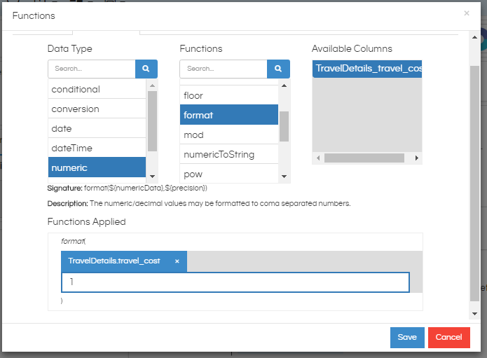The image size is (487, 358).
Task: Click the Data Type search magnifier icon
Action: (146, 69)
